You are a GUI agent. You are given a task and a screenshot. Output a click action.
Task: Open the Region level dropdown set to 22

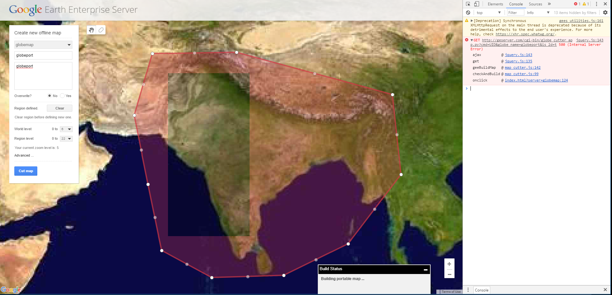pos(66,138)
